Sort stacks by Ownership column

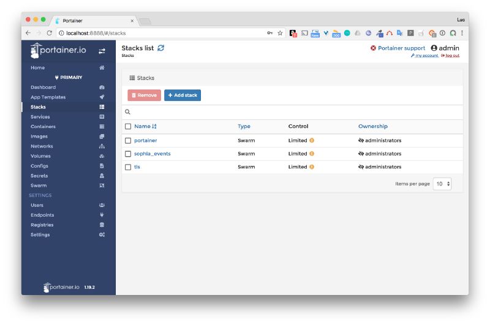(373, 127)
